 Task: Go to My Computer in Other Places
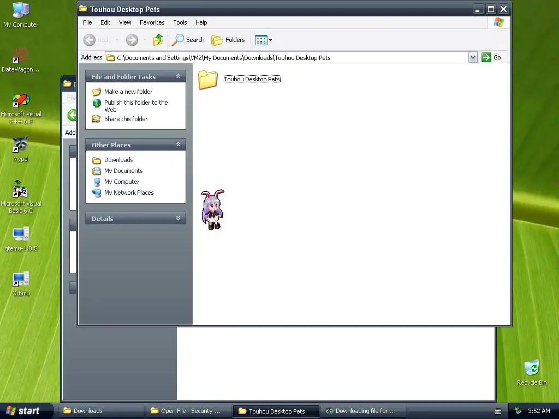[x=122, y=182]
